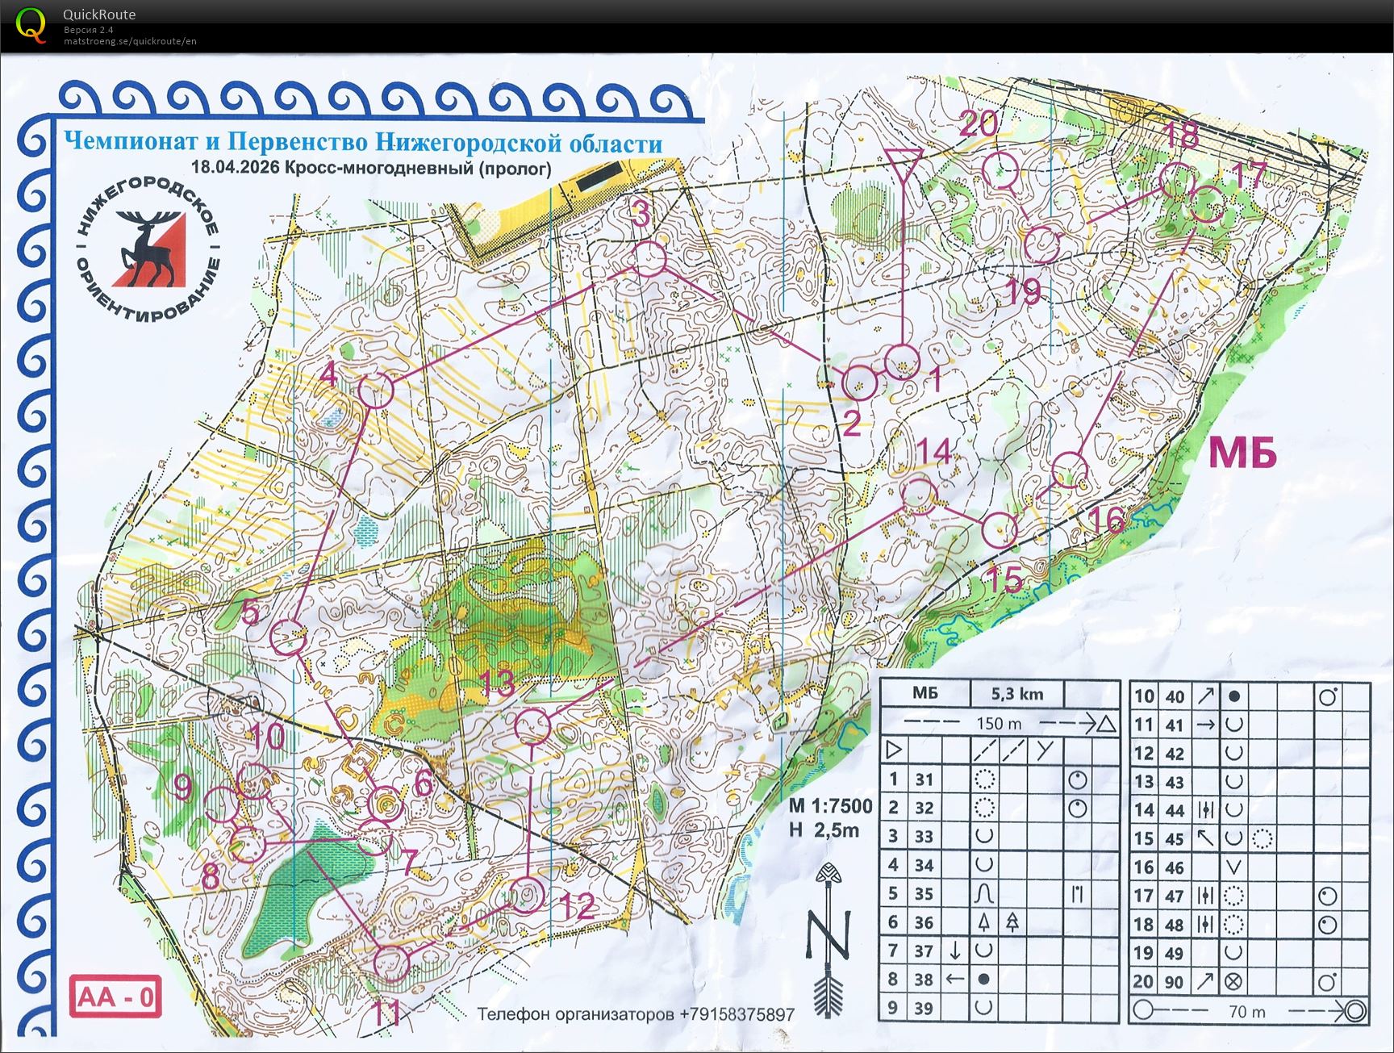Image resolution: width=1394 pixels, height=1053 pixels.
Task: Click the QuickRoute logo icon
Action: click(x=31, y=24)
